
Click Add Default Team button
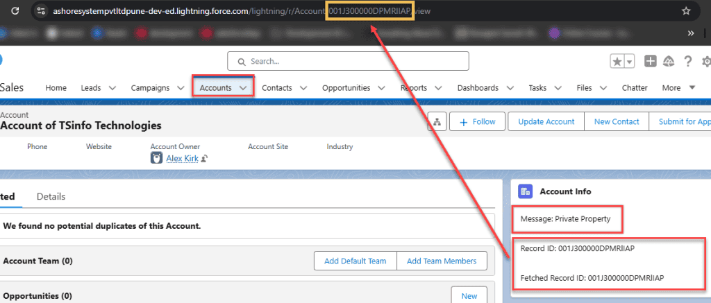pyautogui.click(x=355, y=261)
